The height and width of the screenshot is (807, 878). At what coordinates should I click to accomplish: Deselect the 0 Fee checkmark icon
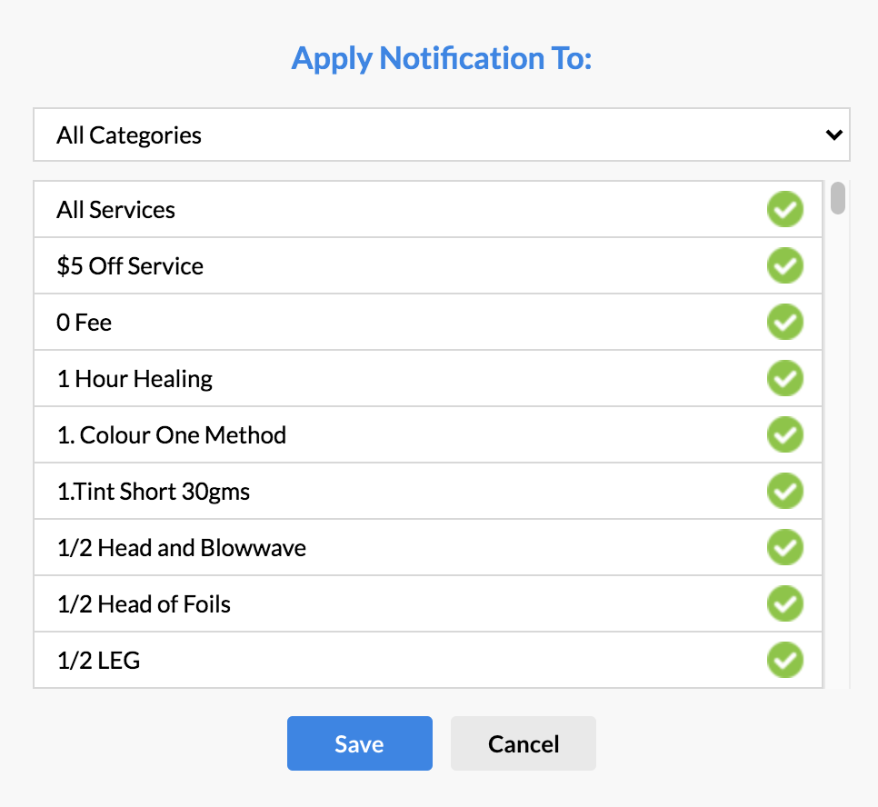click(x=784, y=323)
